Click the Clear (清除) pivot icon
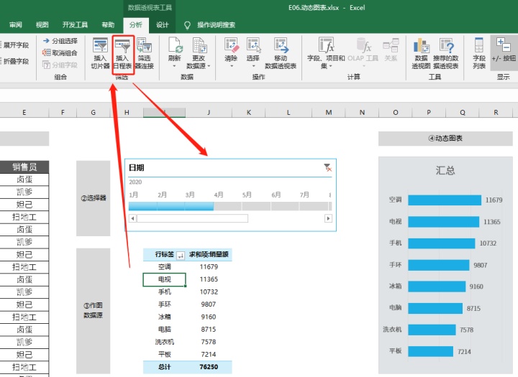Screen dimensions: 518x377 231,45
